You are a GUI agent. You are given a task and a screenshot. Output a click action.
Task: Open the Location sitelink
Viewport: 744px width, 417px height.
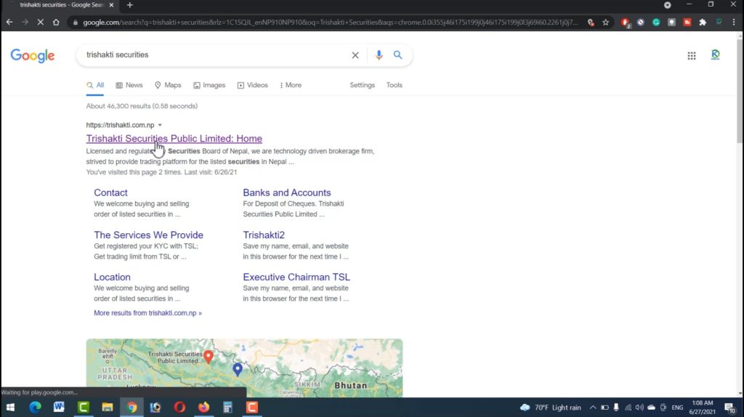tap(112, 277)
